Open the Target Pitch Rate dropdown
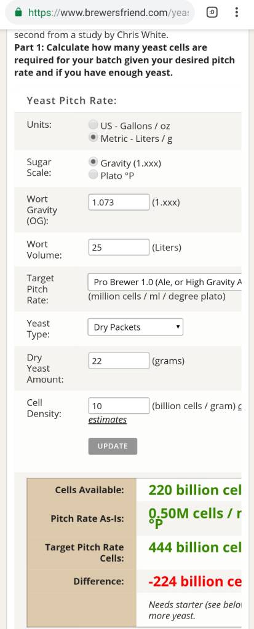The image size is (254, 629). click(164, 282)
